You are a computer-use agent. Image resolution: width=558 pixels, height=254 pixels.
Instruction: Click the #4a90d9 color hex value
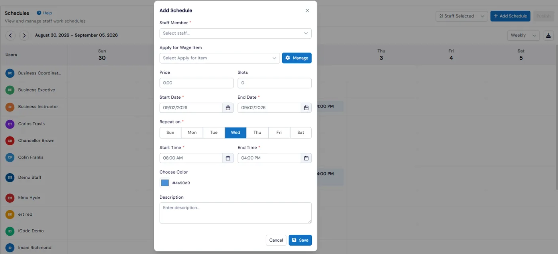[x=181, y=183]
